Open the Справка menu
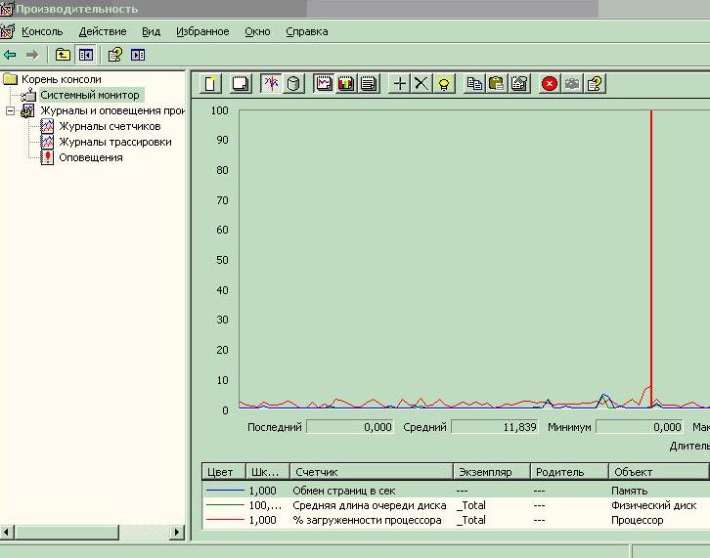The image size is (710, 558). pyautogui.click(x=307, y=31)
